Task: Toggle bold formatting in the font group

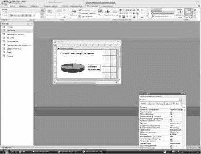Action: [12, 16]
